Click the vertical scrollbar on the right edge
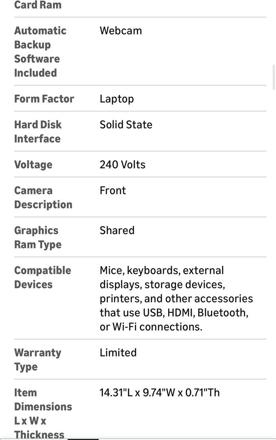Image resolution: width=276 pixels, height=440 pixels. coord(274,77)
